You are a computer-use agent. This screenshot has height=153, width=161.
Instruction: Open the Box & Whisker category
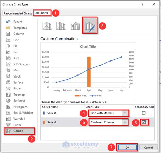click(19, 113)
